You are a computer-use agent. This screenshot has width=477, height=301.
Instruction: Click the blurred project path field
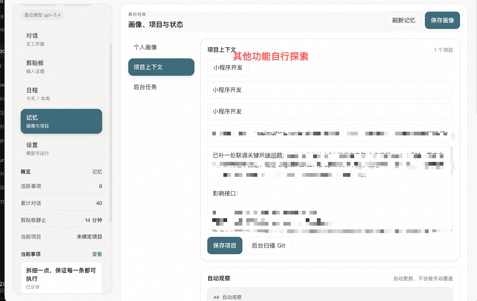click(330, 133)
